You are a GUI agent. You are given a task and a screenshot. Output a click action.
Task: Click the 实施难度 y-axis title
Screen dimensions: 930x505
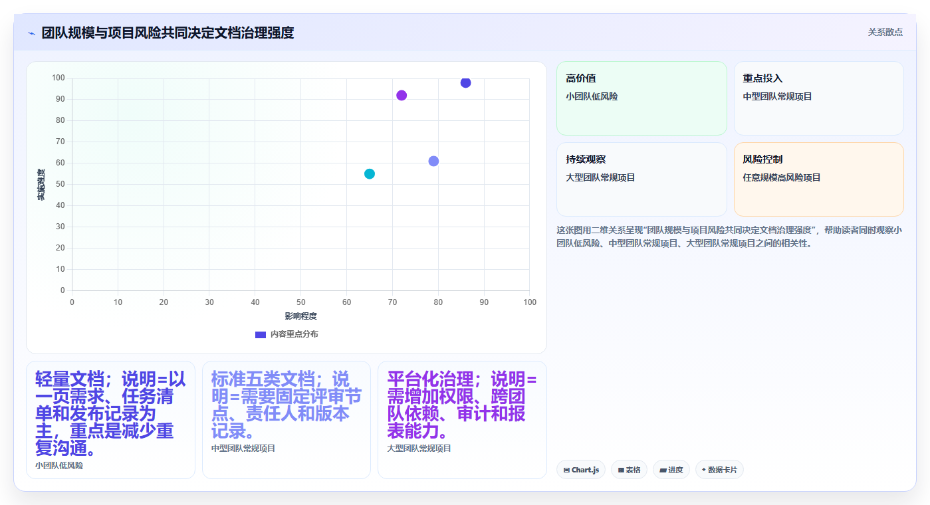pos(41,185)
